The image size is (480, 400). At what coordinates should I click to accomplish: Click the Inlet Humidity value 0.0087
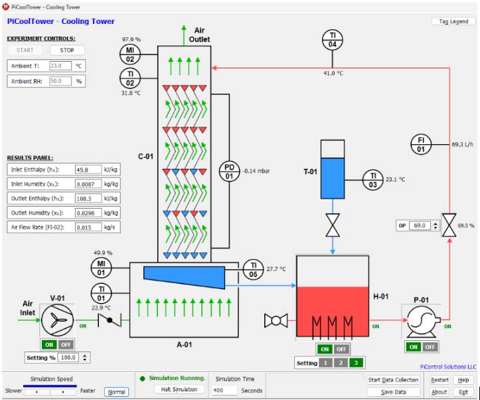click(88, 184)
